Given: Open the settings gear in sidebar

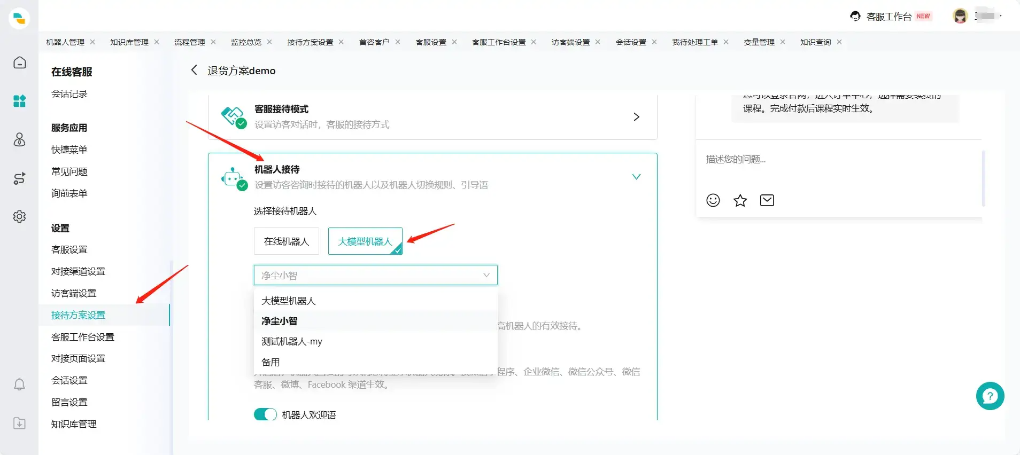Looking at the screenshot, I should coord(19,216).
